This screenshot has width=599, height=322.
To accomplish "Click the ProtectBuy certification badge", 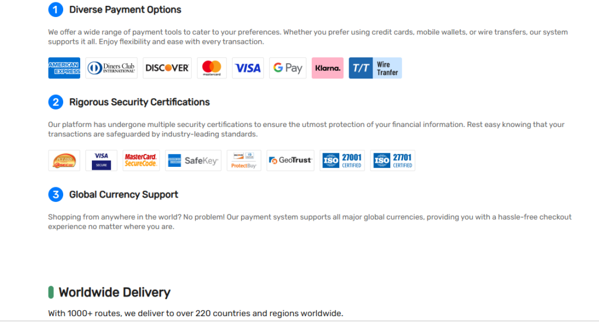I will tap(244, 160).
